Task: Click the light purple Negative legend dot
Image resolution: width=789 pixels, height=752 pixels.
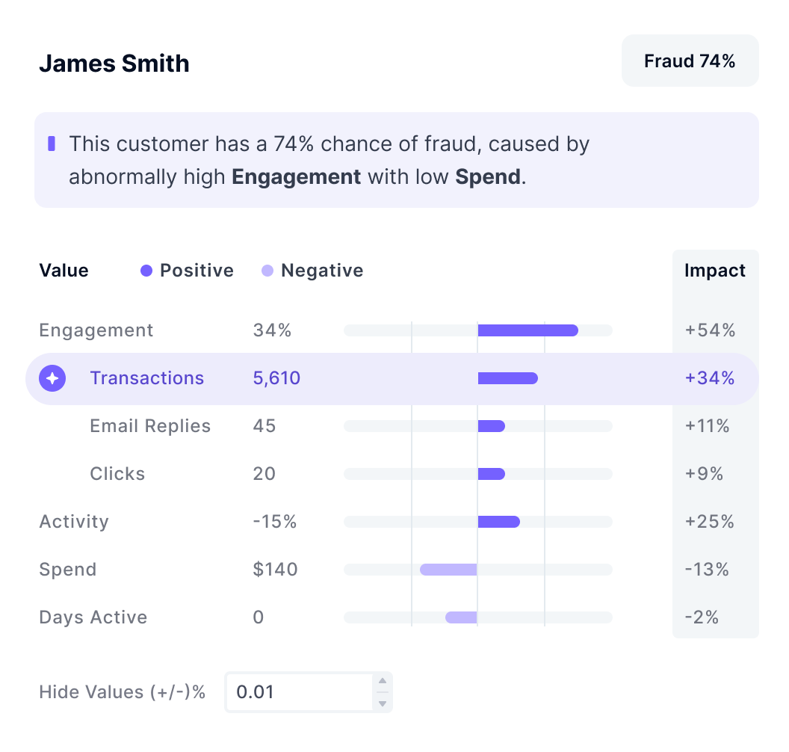Action: (267, 271)
